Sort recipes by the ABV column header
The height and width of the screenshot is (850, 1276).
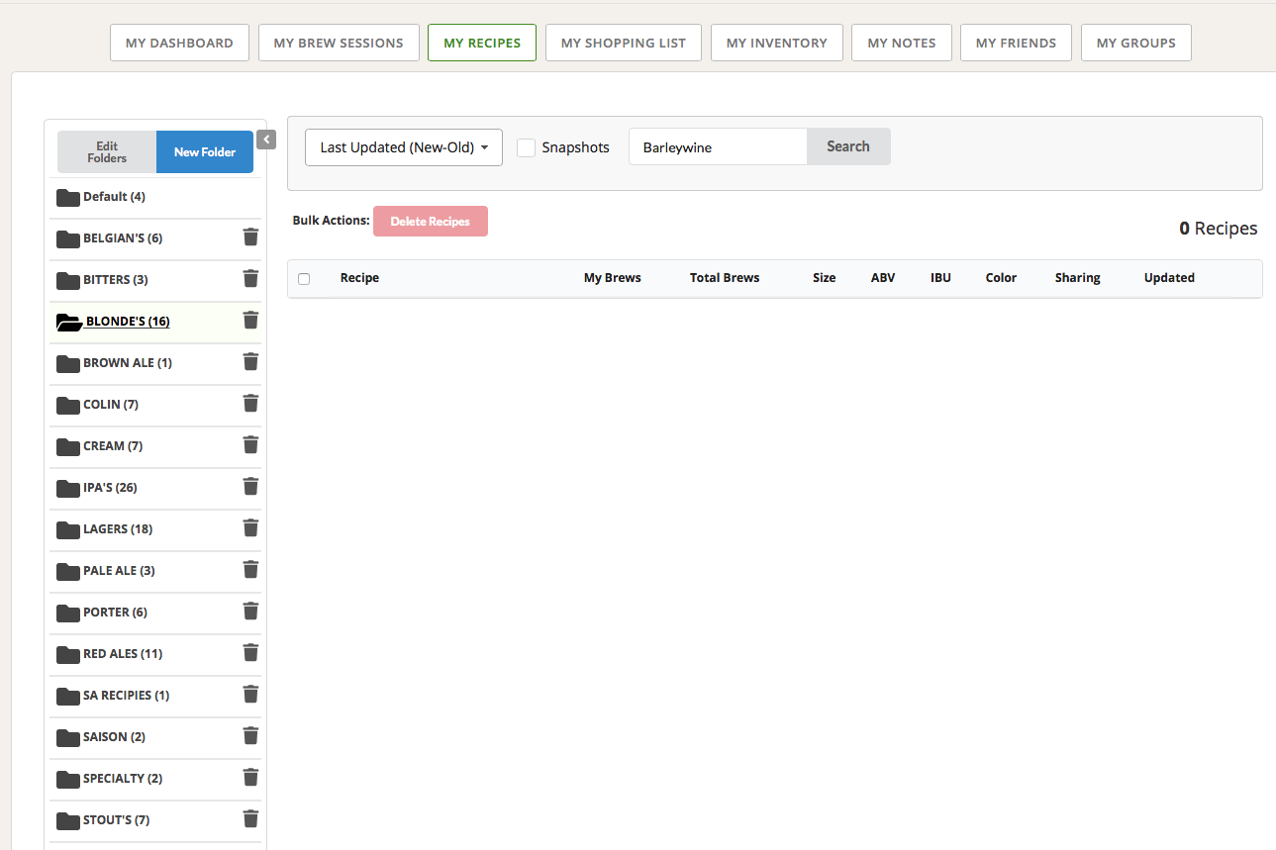click(x=882, y=278)
